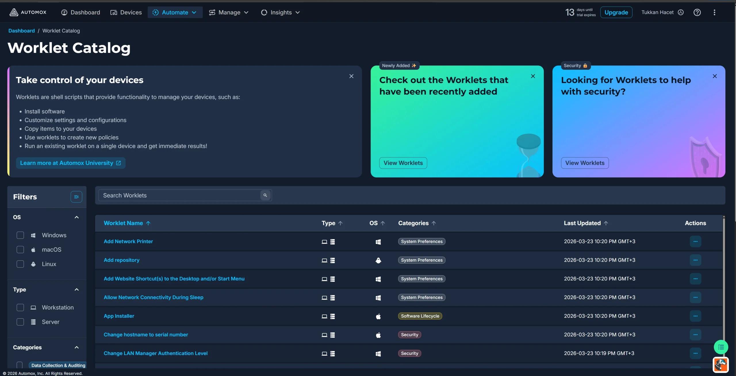The width and height of the screenshot is (736, 376).
Task: Click the green checklist floating button
Action: 721,347
